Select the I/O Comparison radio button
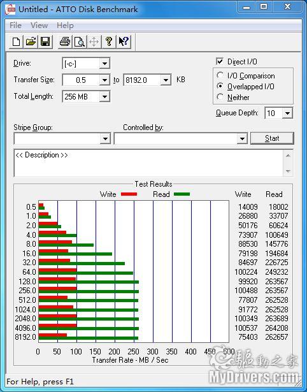Screen dimensions: 307x392 (220, 75)
